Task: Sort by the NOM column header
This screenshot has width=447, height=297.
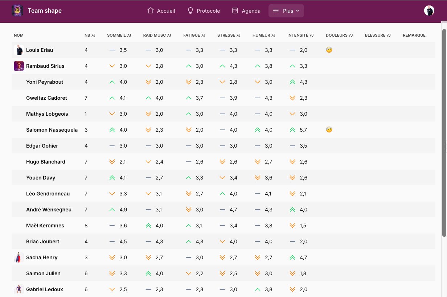Action: (19, 35)
